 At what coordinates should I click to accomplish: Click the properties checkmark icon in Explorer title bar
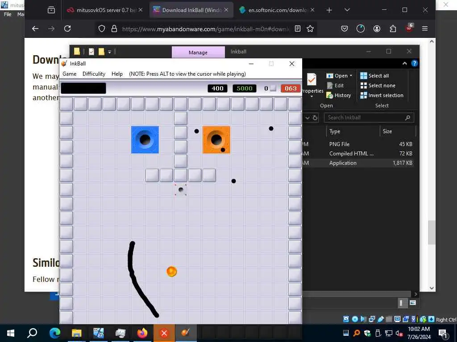click(x=91, y=52)
